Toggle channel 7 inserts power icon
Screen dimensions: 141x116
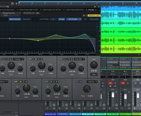(120, 59)
